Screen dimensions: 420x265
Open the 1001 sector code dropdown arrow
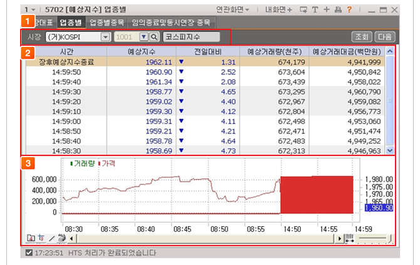(x=144, y=37)
